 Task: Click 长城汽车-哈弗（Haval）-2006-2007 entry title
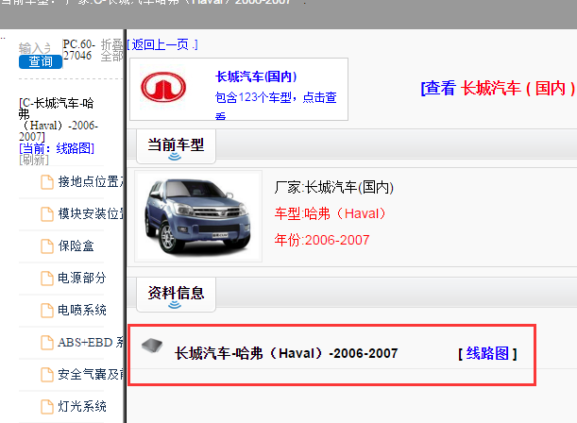286,353
